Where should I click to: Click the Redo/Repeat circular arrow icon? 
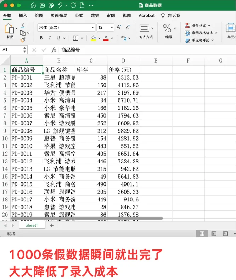click(73, 5)
